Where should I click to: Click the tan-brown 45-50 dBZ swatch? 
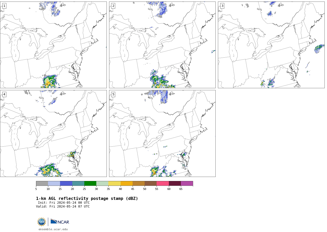[x=139, y=184]
